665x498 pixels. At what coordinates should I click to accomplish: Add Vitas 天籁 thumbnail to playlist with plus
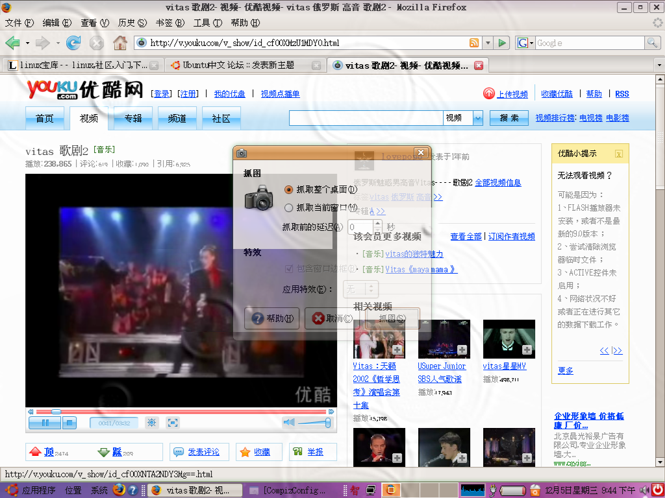point(397,350)
